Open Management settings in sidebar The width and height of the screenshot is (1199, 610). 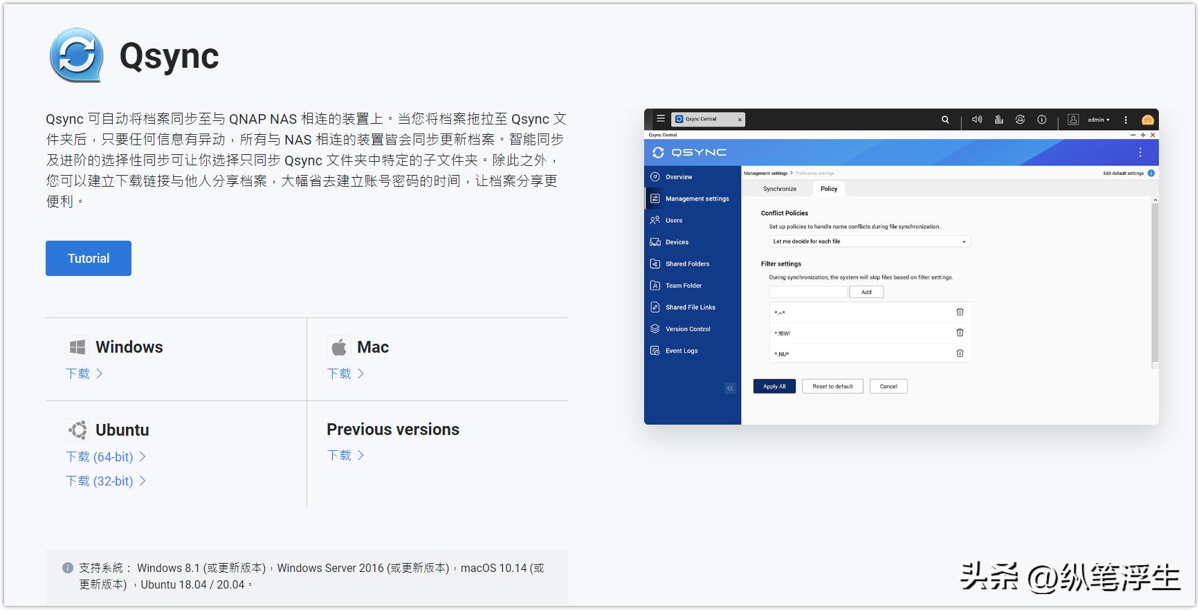(x=693, y=198)
